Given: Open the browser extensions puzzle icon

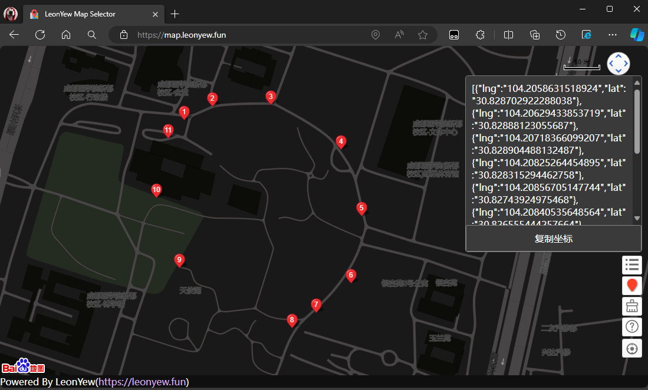Looking at the screenshot, I should [x=480, y=35].
